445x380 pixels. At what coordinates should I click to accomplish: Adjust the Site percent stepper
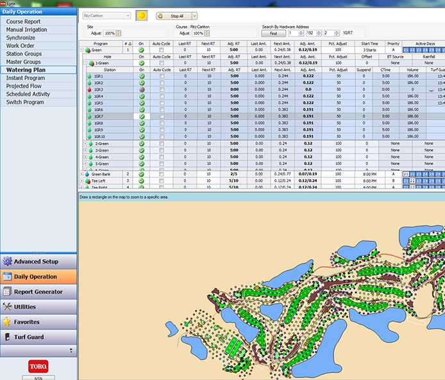pyautogui.click(x=119, y=33)
